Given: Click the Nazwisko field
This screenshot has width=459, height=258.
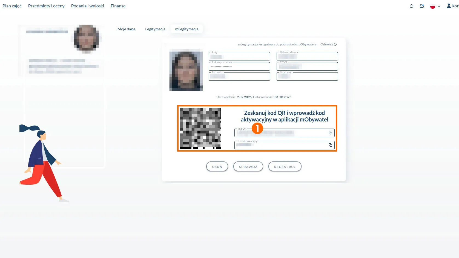Looking at the screenshot, I should [x=239, y=76].
